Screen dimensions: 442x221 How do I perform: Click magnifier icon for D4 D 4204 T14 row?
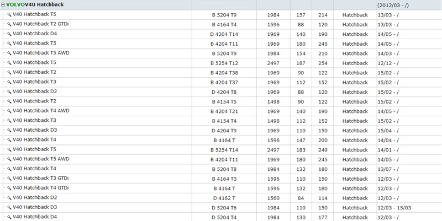pos(9,34)
